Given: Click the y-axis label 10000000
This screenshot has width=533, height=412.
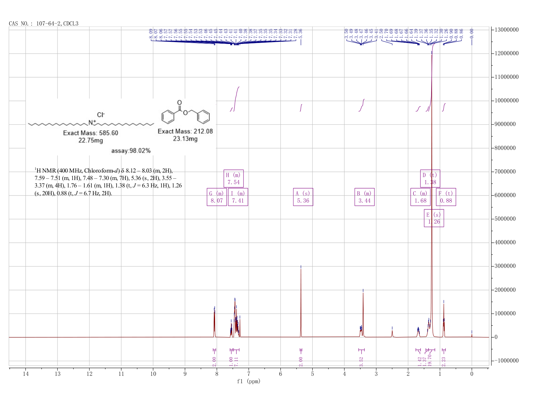Looking at the screenshot, I should pos(506,100).
